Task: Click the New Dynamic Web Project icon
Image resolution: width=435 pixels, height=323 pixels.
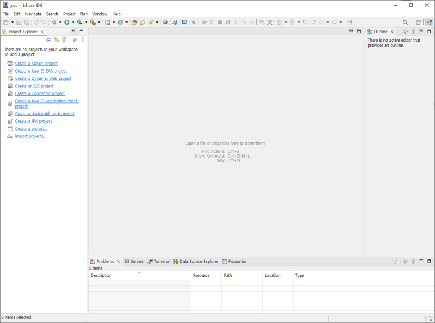Action: click(107, 22)
